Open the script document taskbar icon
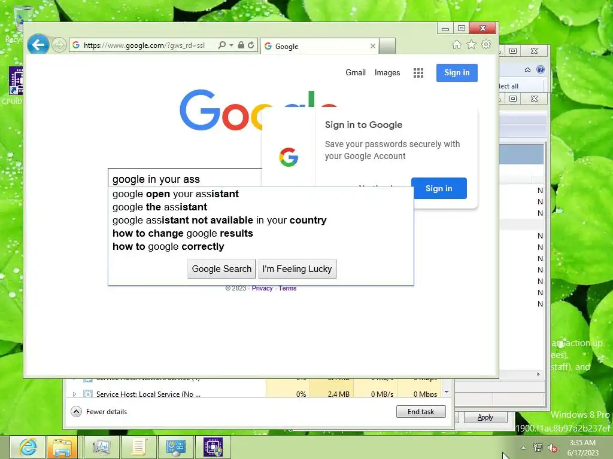This screenshot has width=613, height=459. [138, 447]
